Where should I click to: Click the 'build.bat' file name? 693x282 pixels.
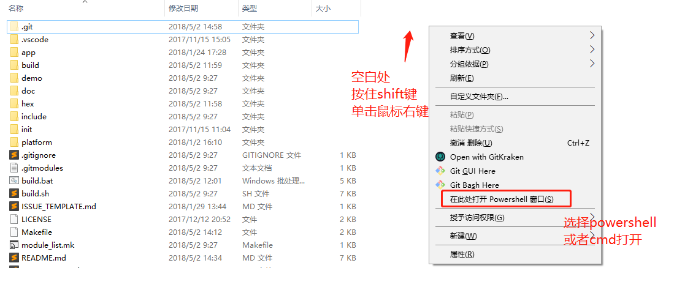click(37, 180)
